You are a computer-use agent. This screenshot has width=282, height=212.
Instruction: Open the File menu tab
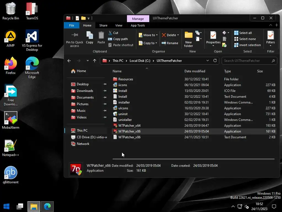pyautogui.click(x=72, y=25)
